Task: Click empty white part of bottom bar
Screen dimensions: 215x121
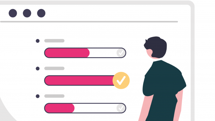Action: [x=95, y=108]
